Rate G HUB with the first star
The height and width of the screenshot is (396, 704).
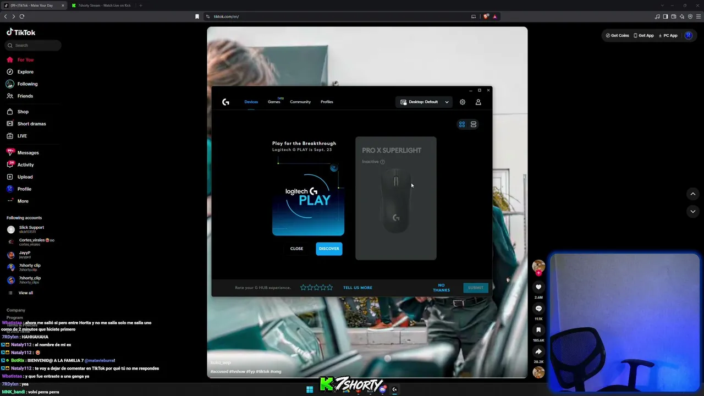click(304, 288)
